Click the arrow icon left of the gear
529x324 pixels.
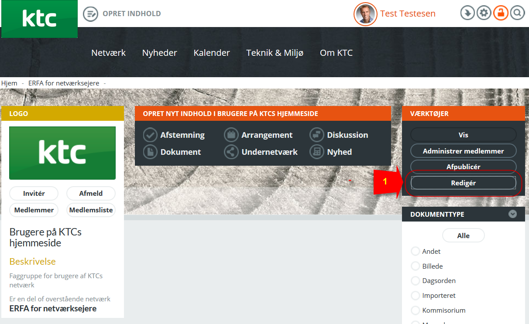[467, 13]
